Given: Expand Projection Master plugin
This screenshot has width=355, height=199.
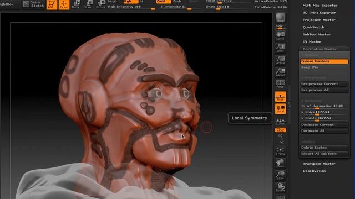Looking at the screenshot, I should click(319, 20).
